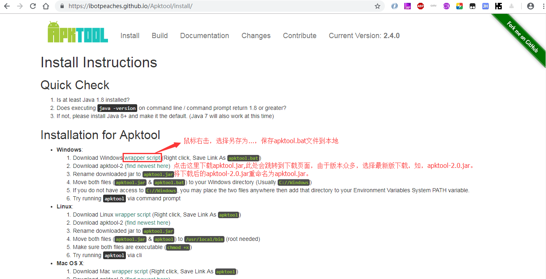
Task: Open Linux find newest here link
Action: 147,223
